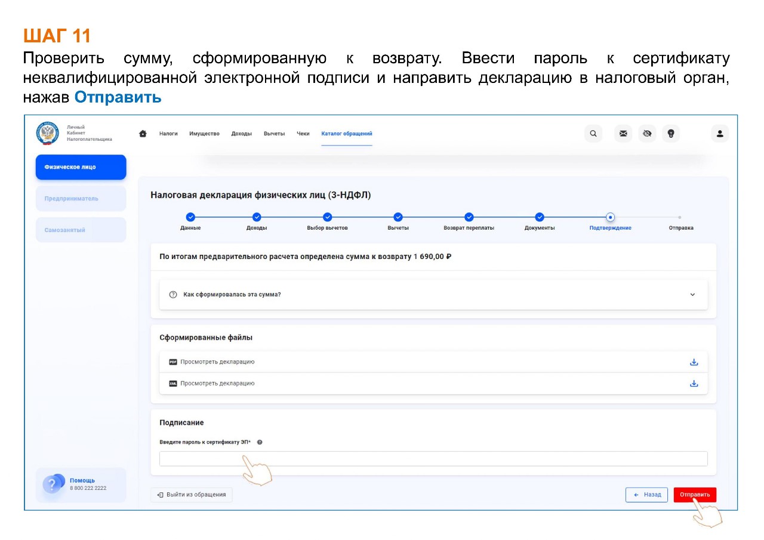This screenshot has width=764, height=540.
Task: Click the certificate password input field
Action: 433,459
